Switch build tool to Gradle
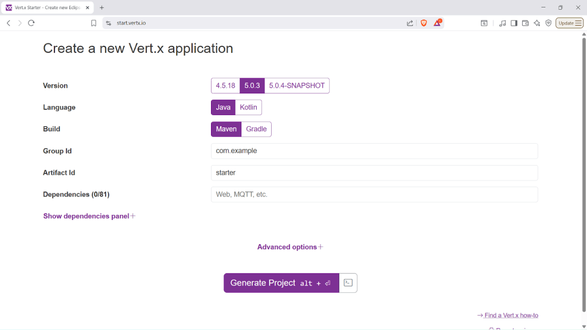The width and height of the screenshot is (587, 330). [x=256, y=129]
